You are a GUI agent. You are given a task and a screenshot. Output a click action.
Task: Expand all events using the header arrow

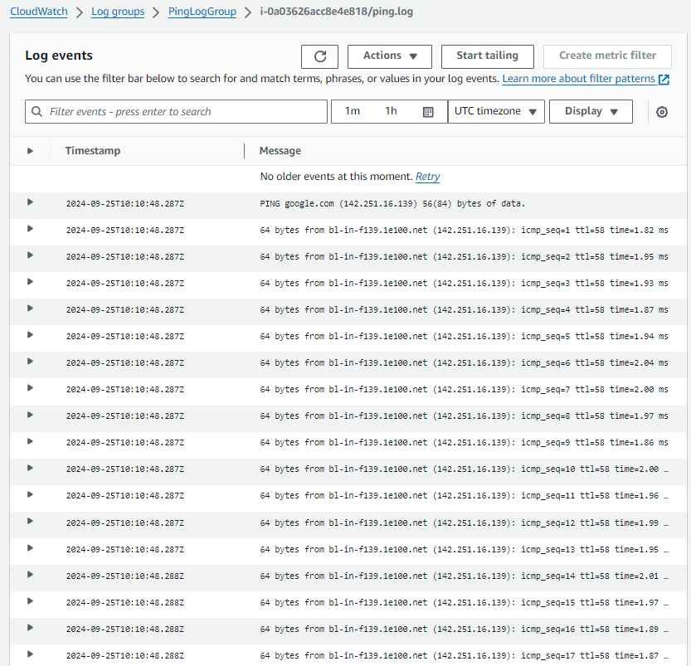[30, 151]
